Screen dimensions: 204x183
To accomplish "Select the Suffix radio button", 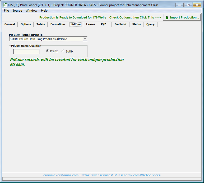I will pos(63,51).
